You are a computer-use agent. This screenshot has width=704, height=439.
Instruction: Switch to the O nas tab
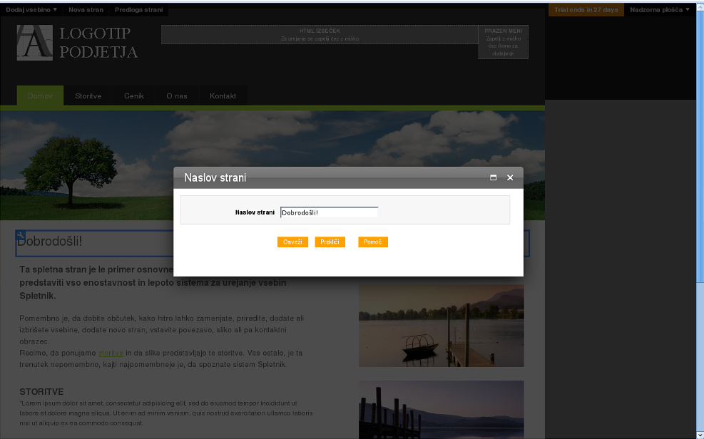click(177, 95)
